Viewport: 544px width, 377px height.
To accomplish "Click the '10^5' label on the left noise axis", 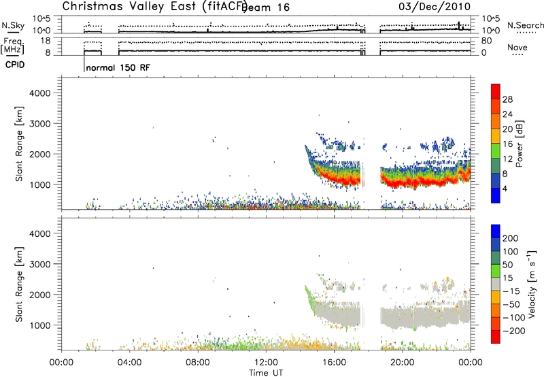I will 41,19.
